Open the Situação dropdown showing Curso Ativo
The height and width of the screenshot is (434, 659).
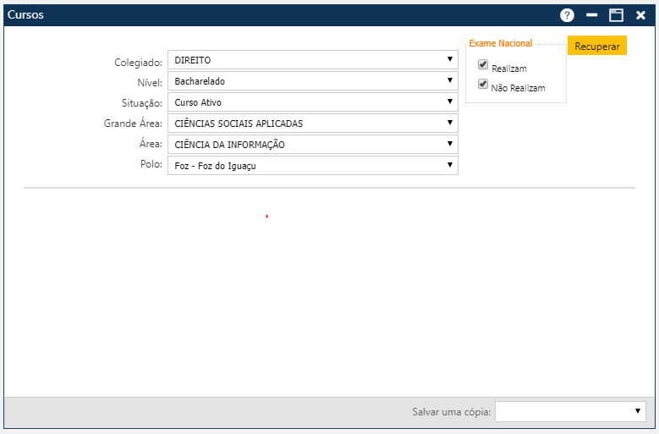click(x=312, y=102)
